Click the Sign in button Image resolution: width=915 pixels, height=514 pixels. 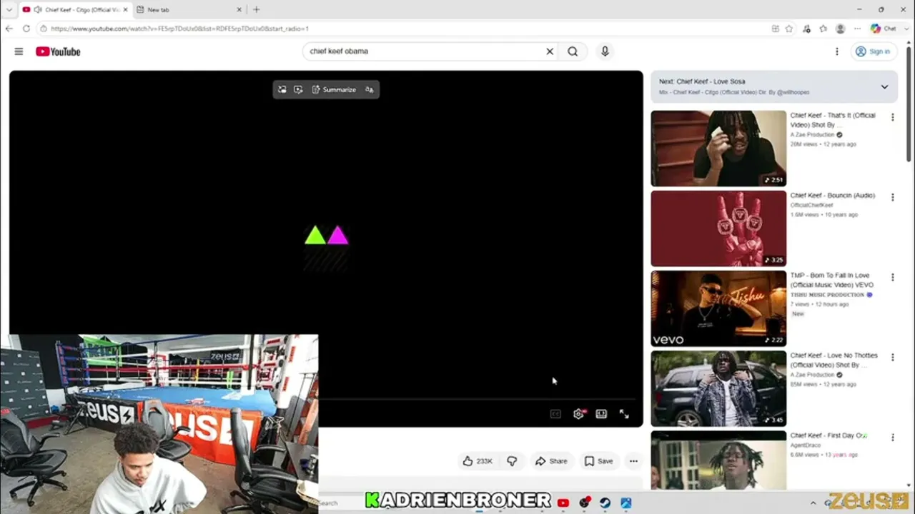[873, 51]
